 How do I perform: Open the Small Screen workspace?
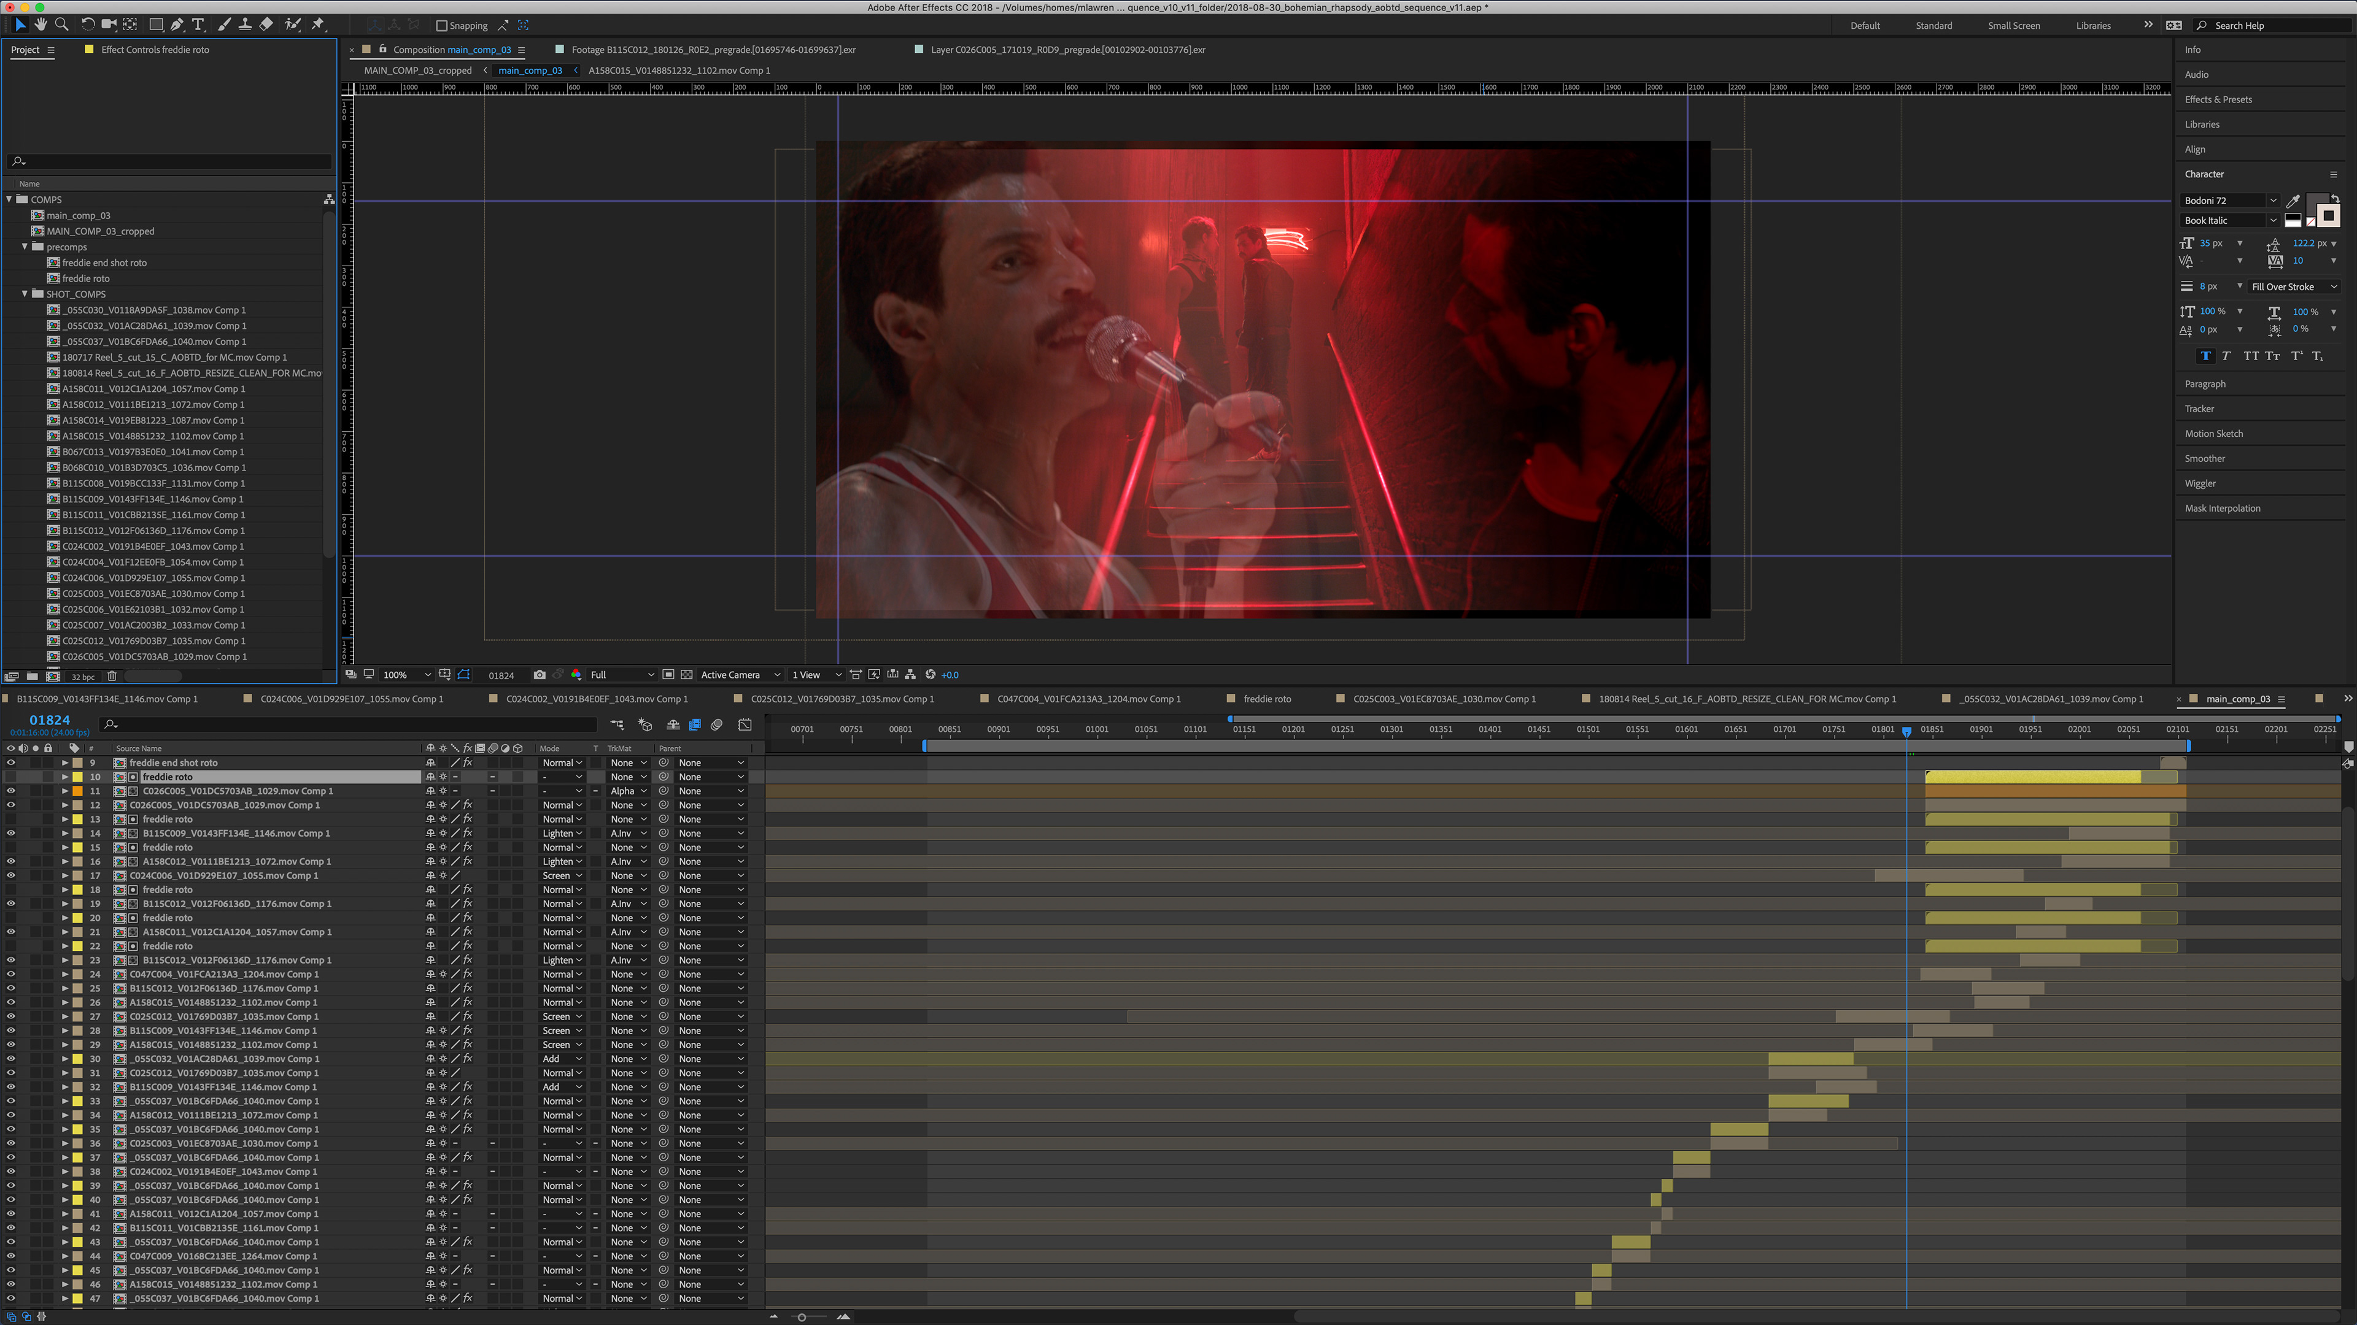click(2013, 26)
